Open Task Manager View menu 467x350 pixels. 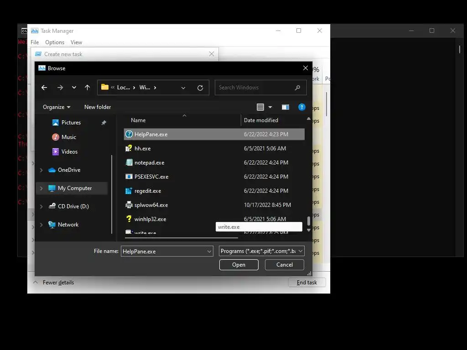pyautogui.click(x=76, y=42)
